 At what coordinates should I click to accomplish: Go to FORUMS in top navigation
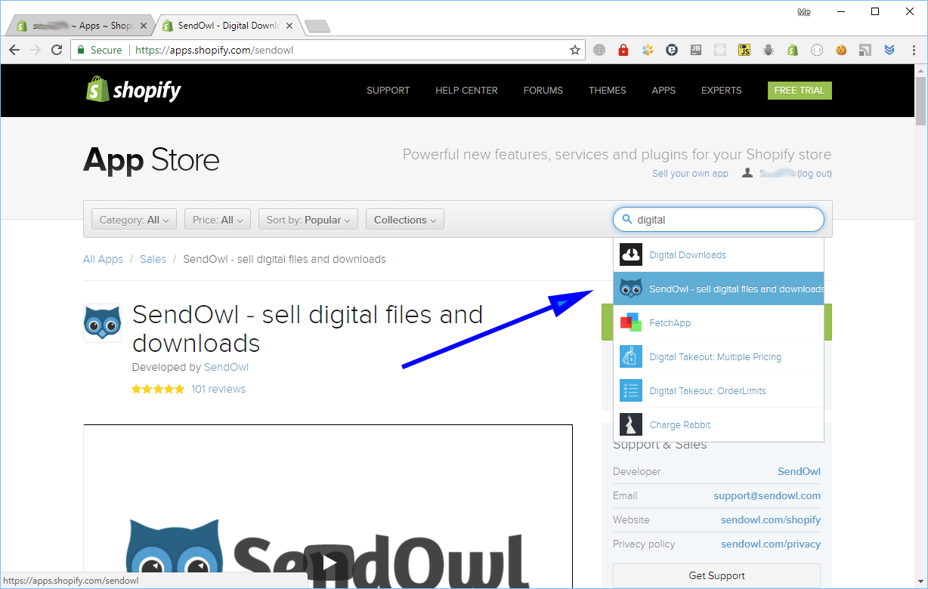coord(543,91)
